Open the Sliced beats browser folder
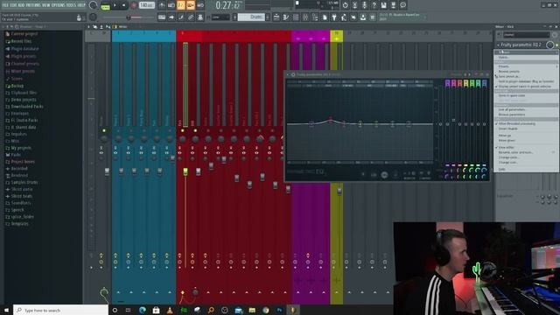560x315 pixels. point(21,196)
